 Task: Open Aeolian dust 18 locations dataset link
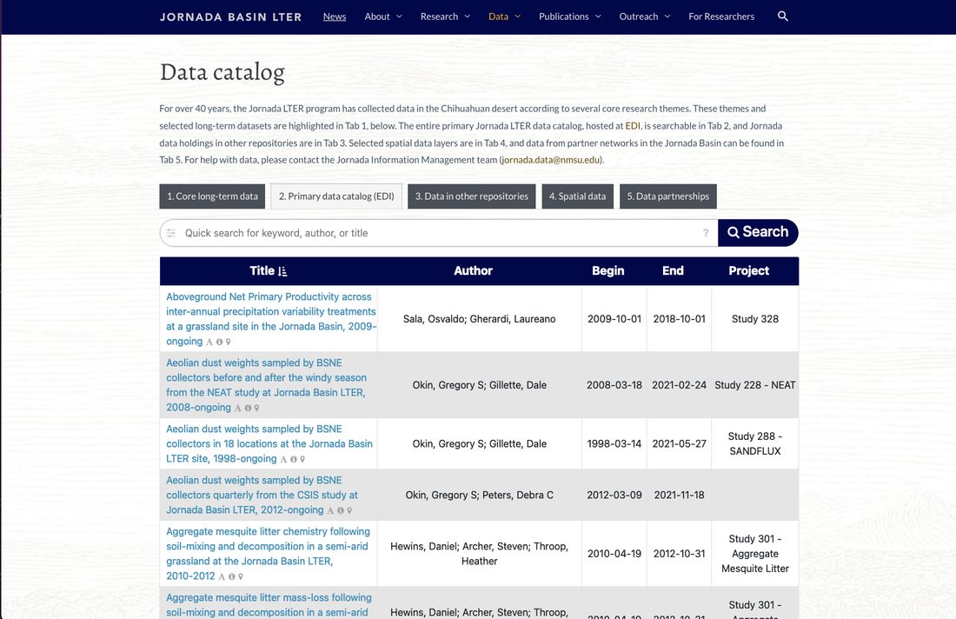269,444
